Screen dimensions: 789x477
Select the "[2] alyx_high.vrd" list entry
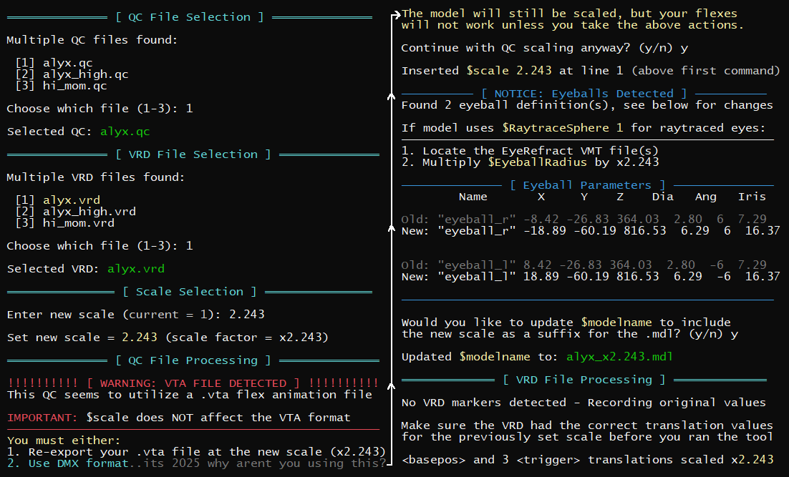pos(75,212)
